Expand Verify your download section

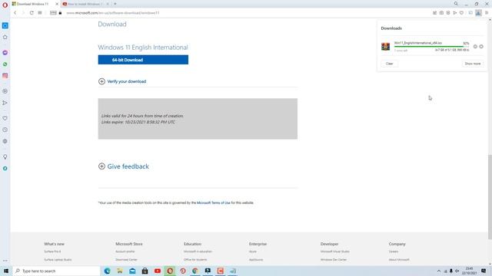pyautogui.click(x=122, y=81)
